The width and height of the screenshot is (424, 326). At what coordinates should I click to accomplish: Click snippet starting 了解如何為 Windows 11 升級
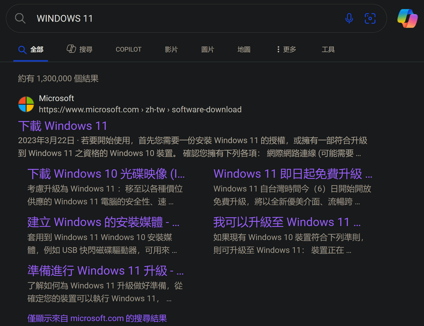pyautogui.click(x=105, y=292)
